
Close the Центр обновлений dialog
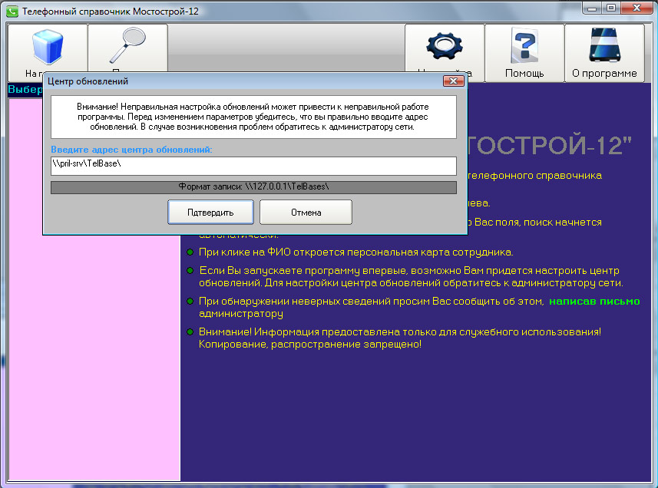tap(453, 81)
